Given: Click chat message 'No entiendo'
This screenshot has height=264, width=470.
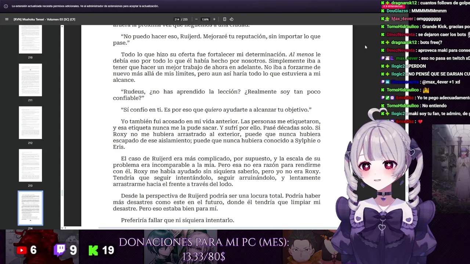Looking at the screenshot, I should [435, 106].
